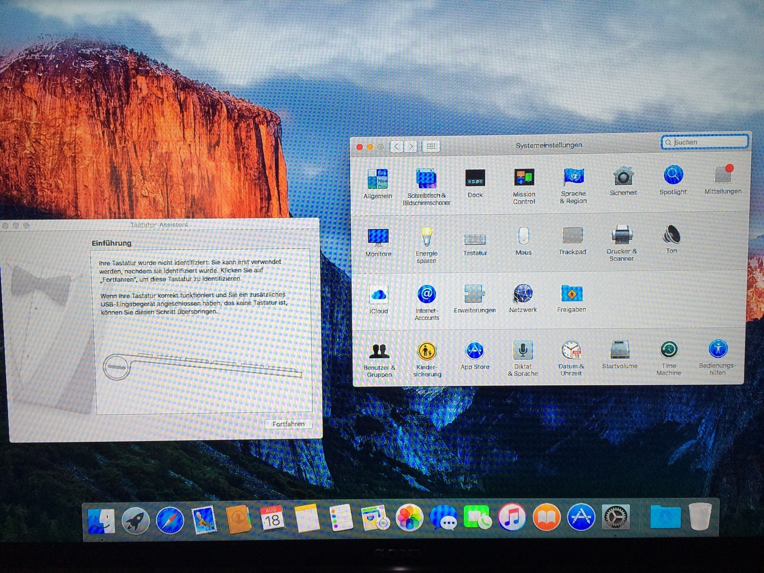Open Drucker & Scanner settings

pyautogui.click(x=621, y=235)
